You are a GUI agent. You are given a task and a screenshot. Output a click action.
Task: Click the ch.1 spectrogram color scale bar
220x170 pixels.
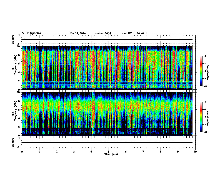pyautogui.click(x=201, y=71)
